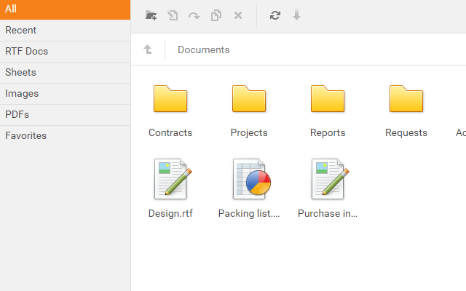Viewport: 466px width, 291px height.
Task: Refresh the file list
Action: [x=275, y=15]
